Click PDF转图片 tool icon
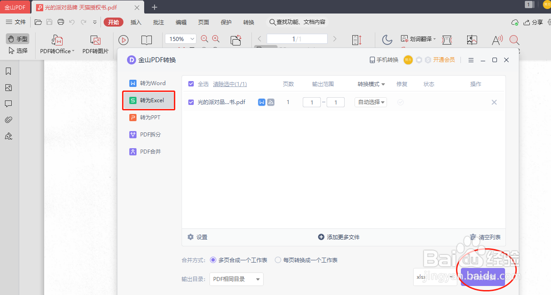Viewport: 551px width, 295px height. coord(96,45)
